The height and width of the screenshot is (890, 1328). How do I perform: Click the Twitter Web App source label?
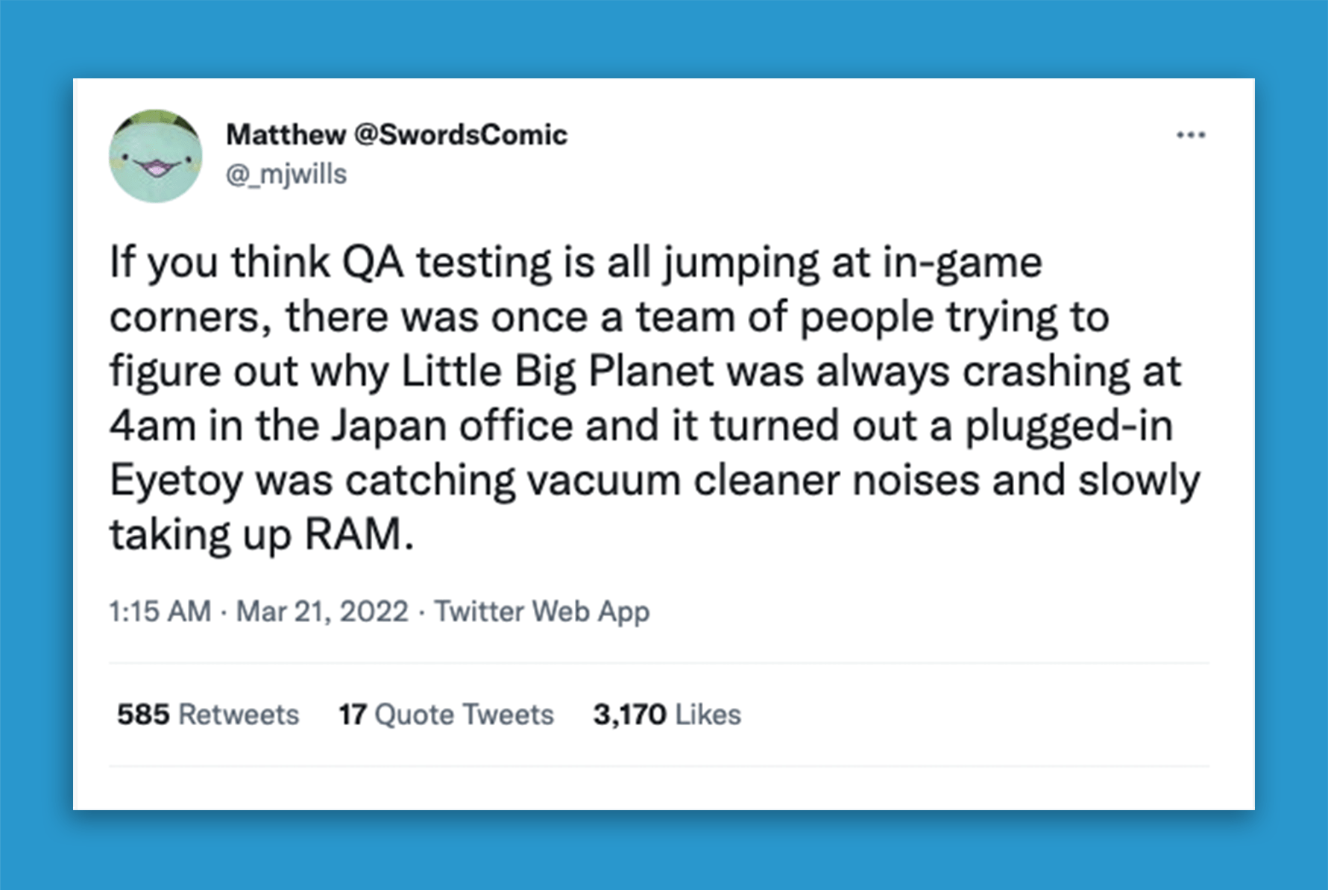[542, 612]
